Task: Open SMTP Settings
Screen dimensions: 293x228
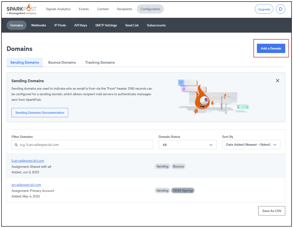Action: click(106, 25)
